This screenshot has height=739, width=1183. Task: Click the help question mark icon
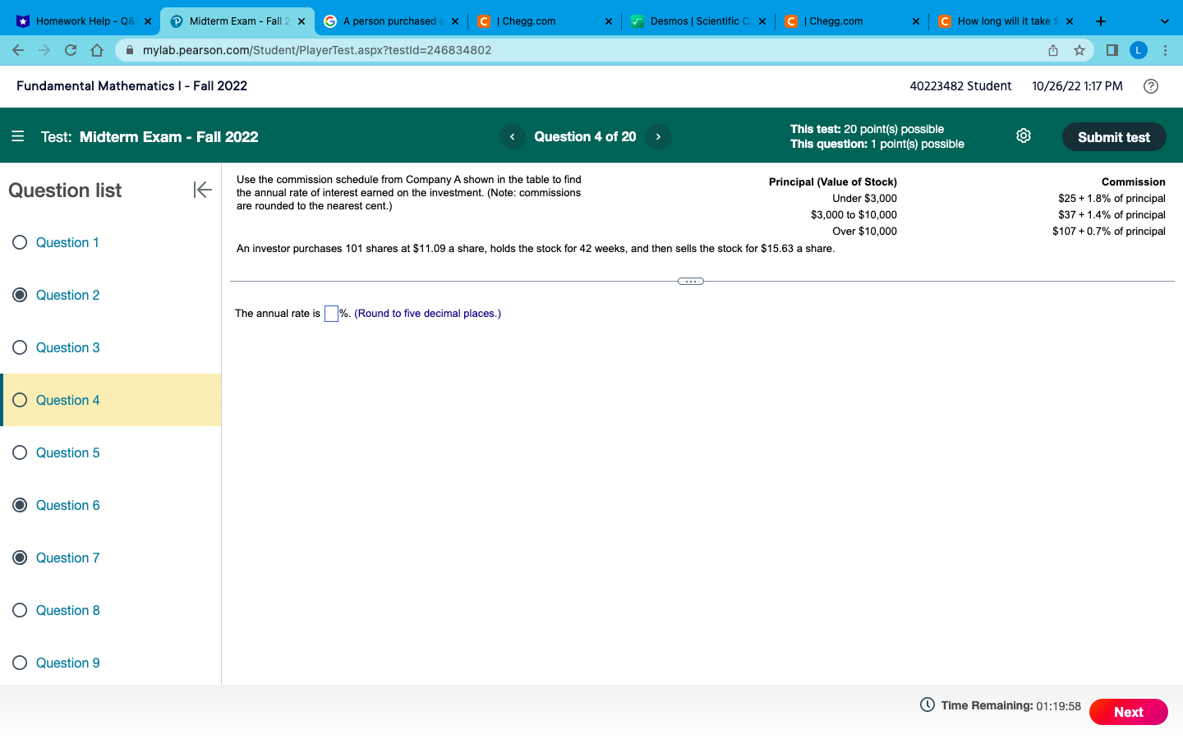coord(1150,85)
